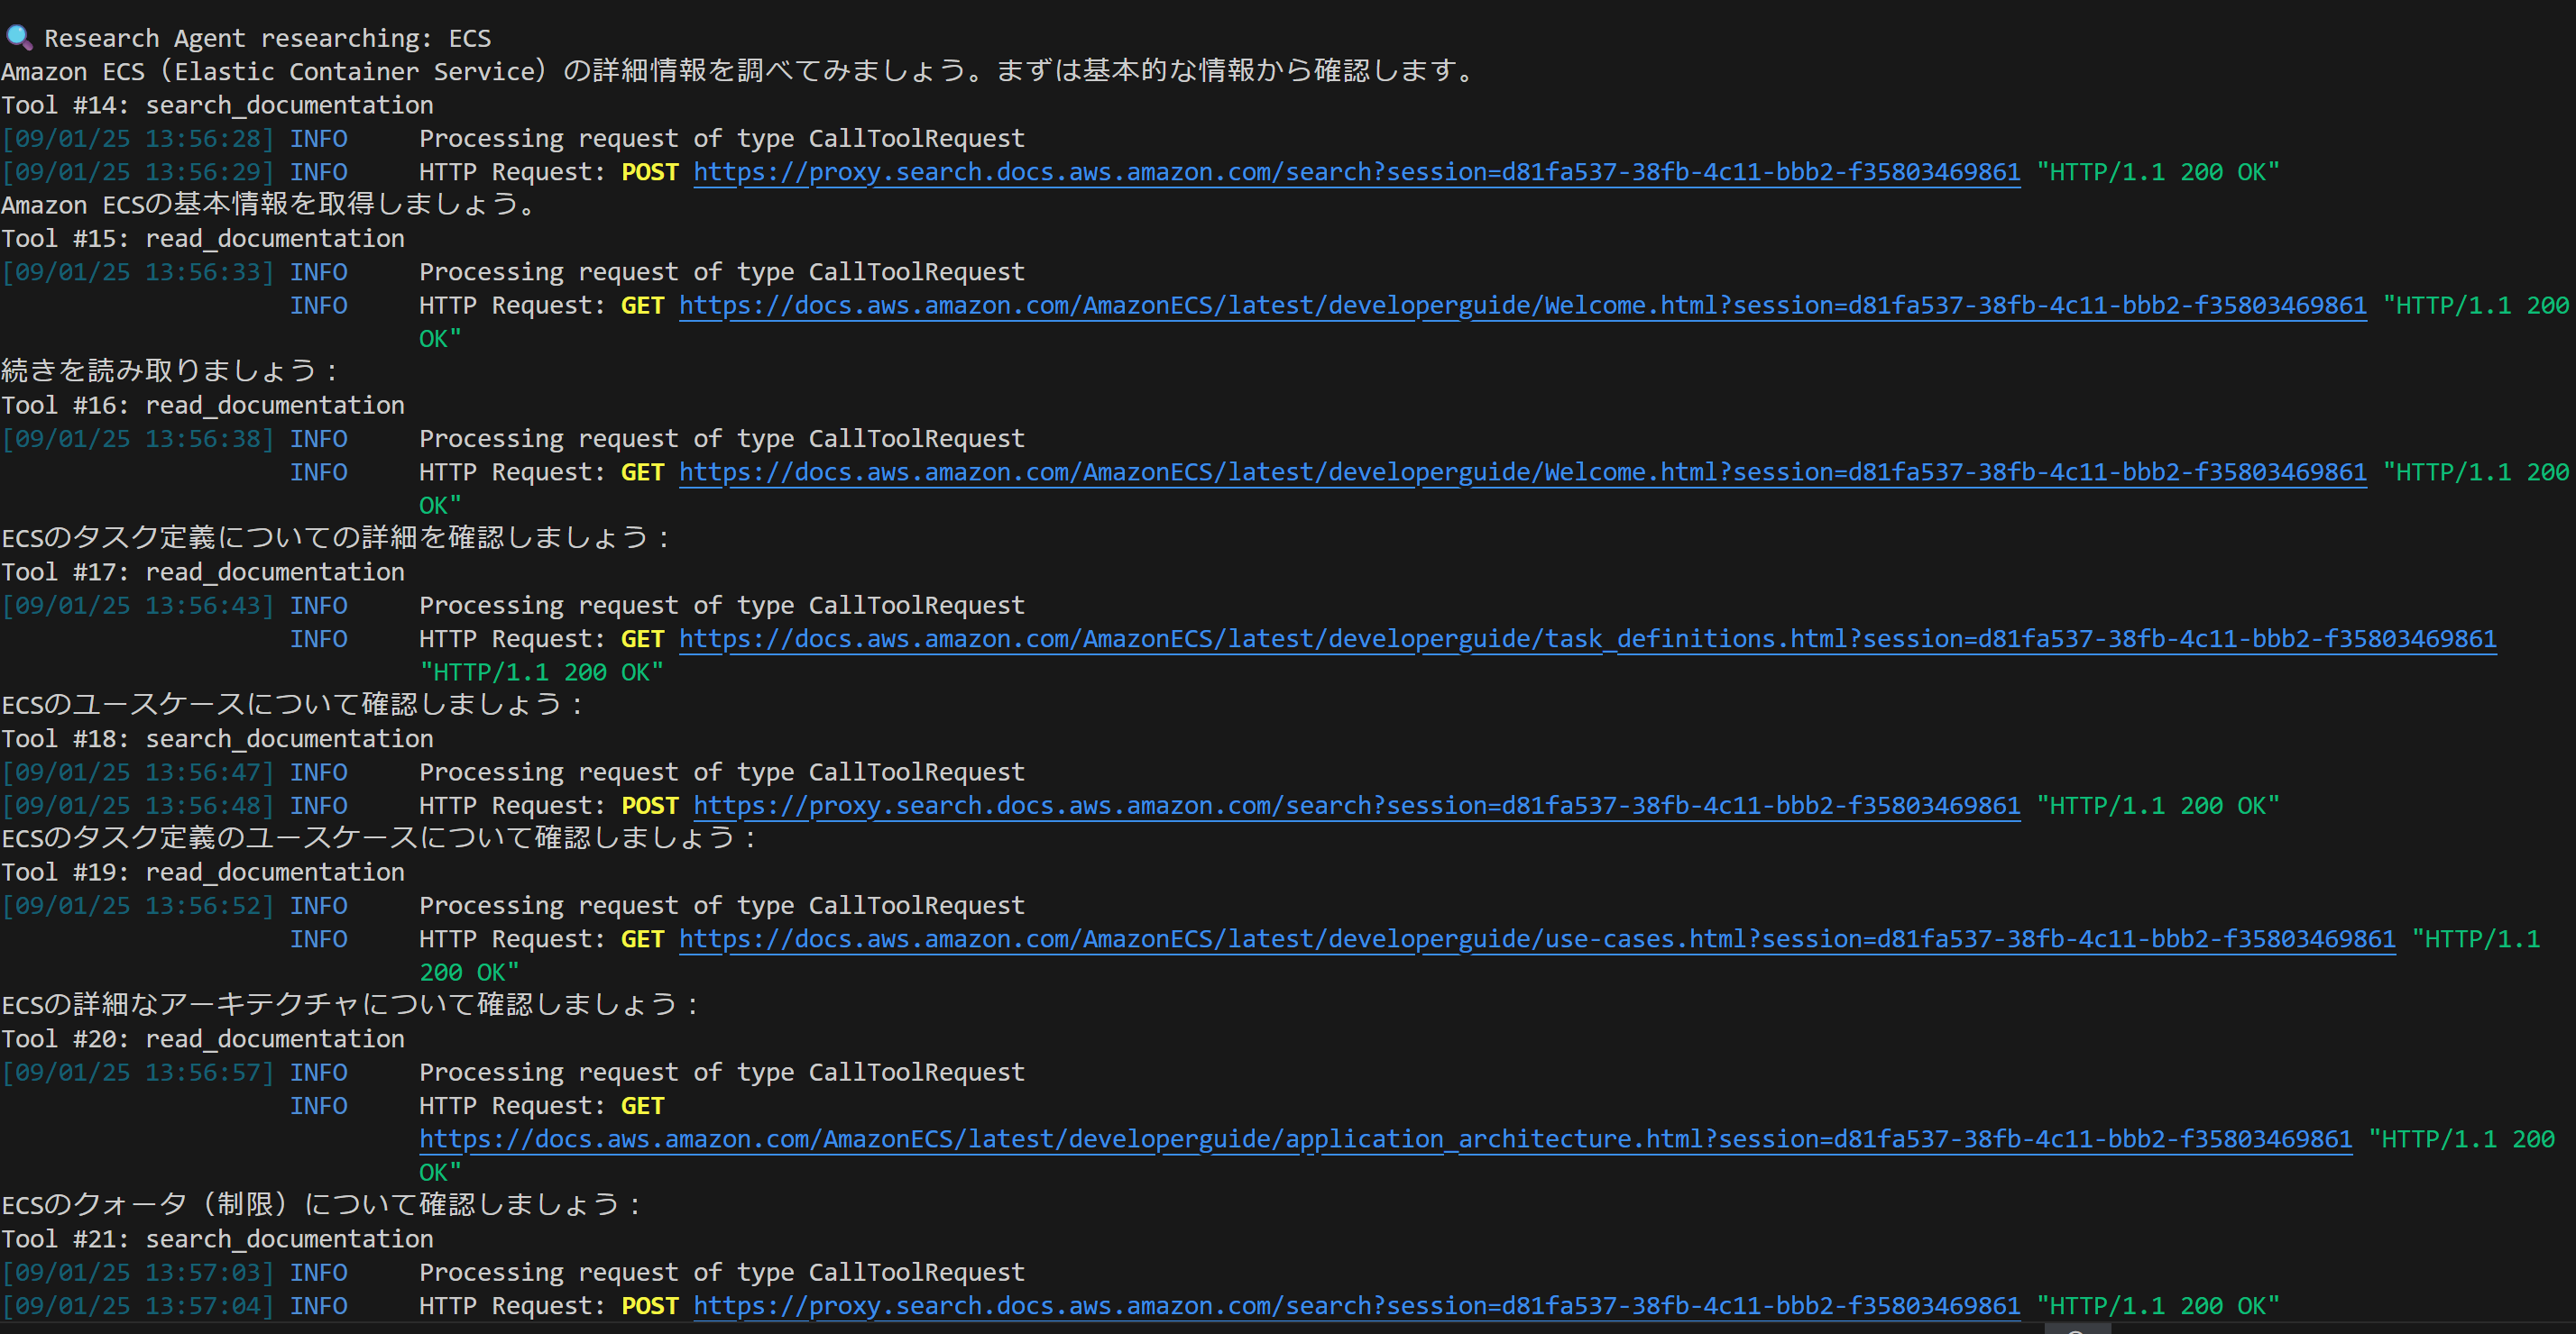Open the application_architecture.html documentation link
Viewport: 2576px width, 1334px height.
1386,1139
